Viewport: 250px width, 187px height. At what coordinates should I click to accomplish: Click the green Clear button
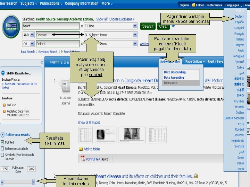click(163, 26)
